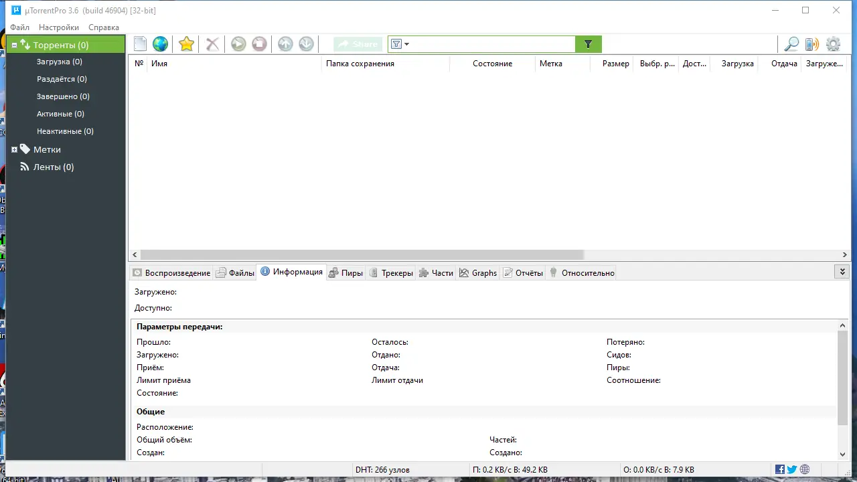Switch to the Отчёты tab
The image size is (857, 482).
coord(523,272)
